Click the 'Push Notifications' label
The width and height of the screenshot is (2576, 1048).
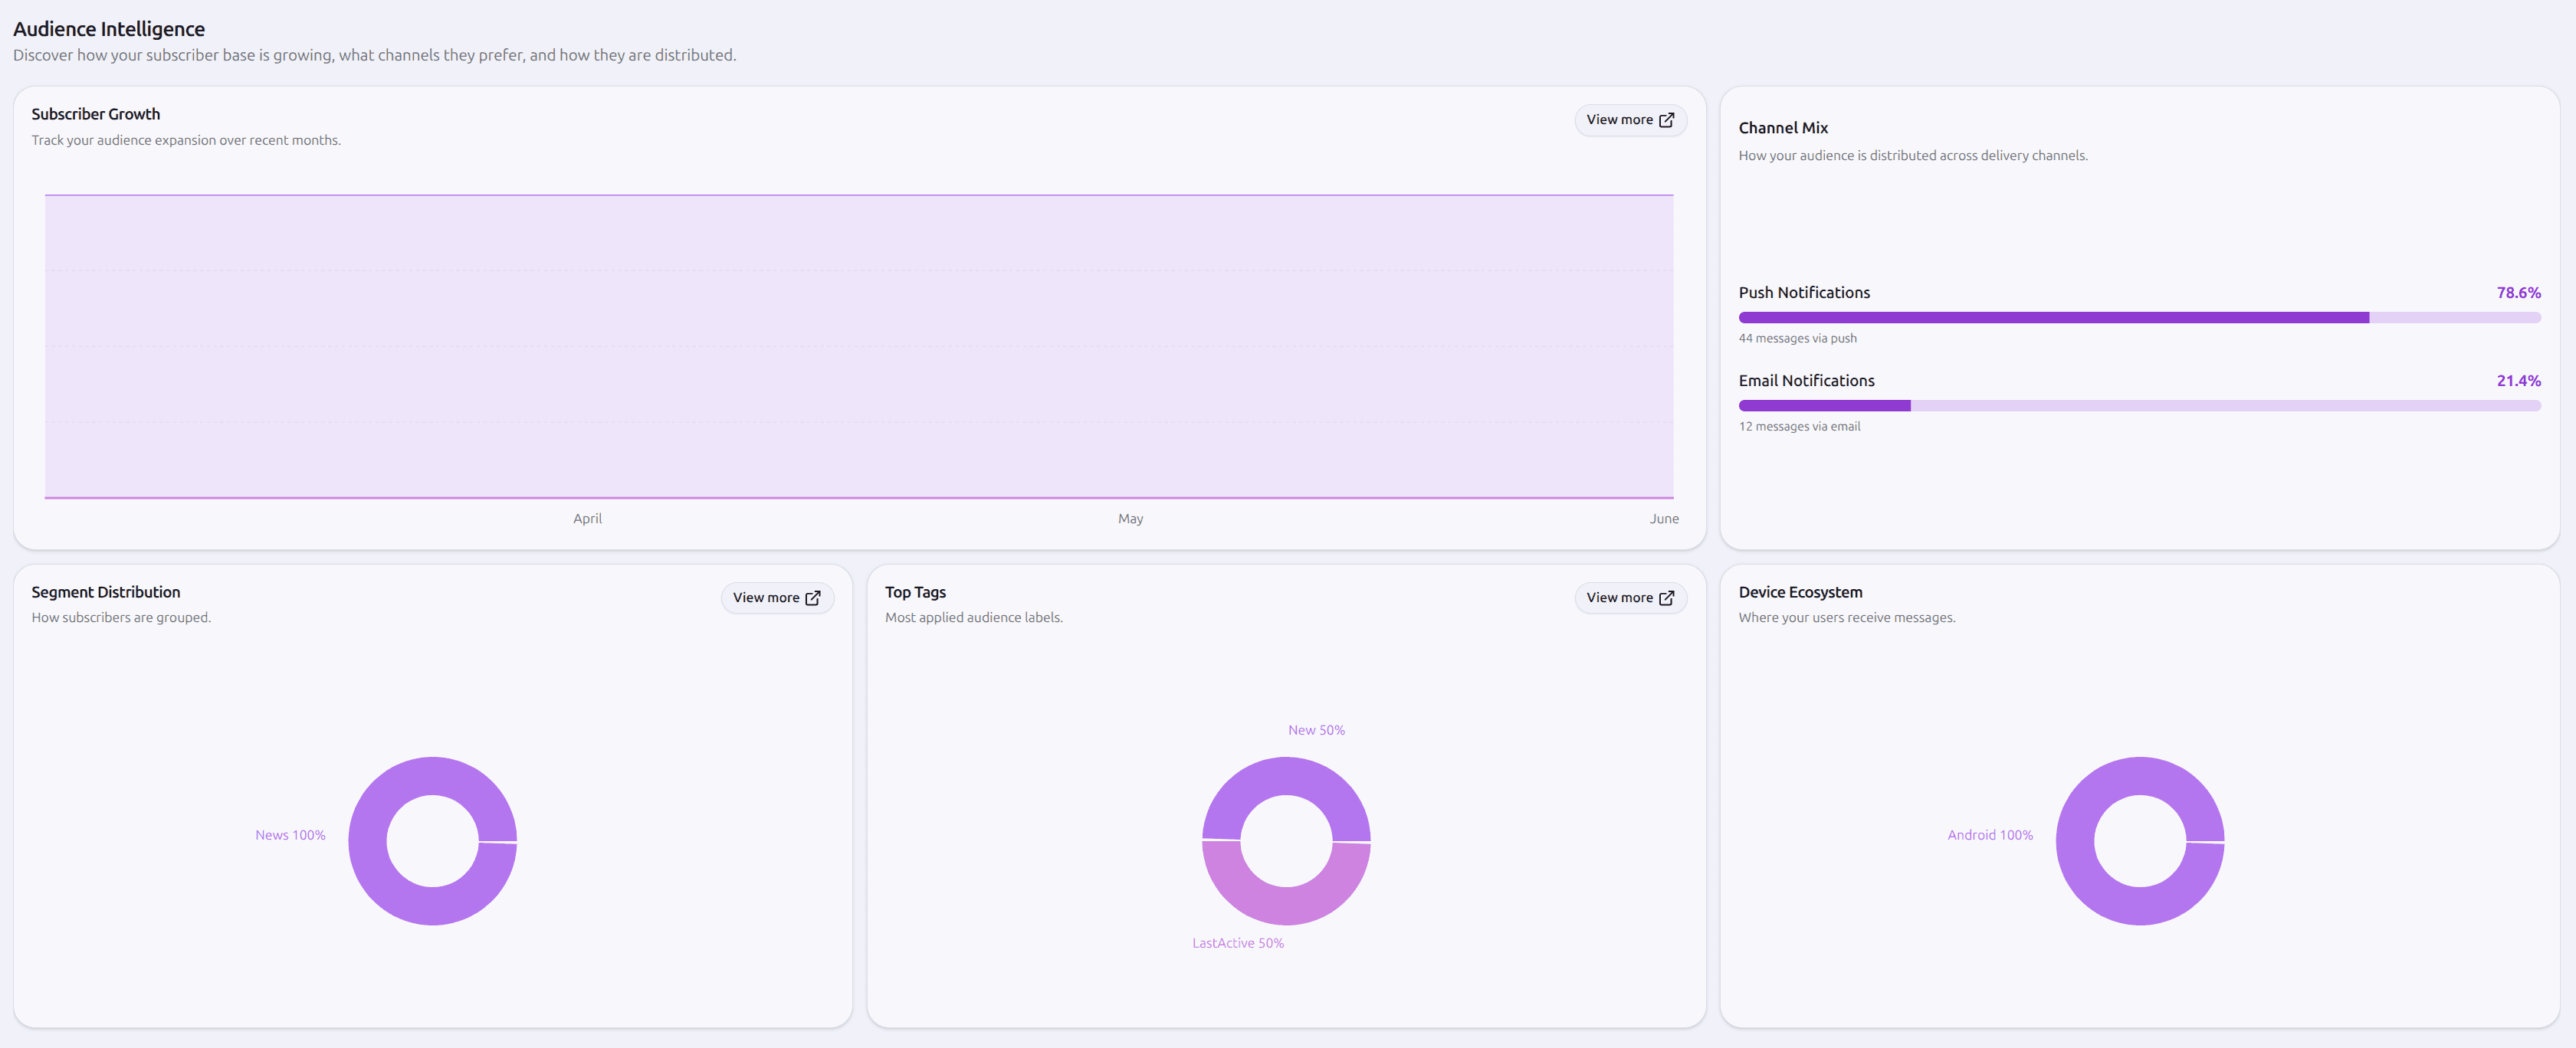[x=1804, y=293]
